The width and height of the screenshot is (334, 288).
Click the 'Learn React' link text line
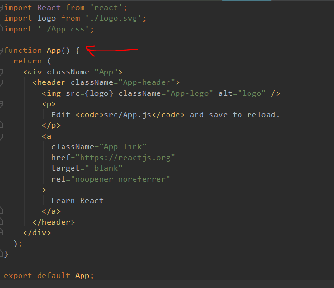pyautogui.click(x=77, y=201)
